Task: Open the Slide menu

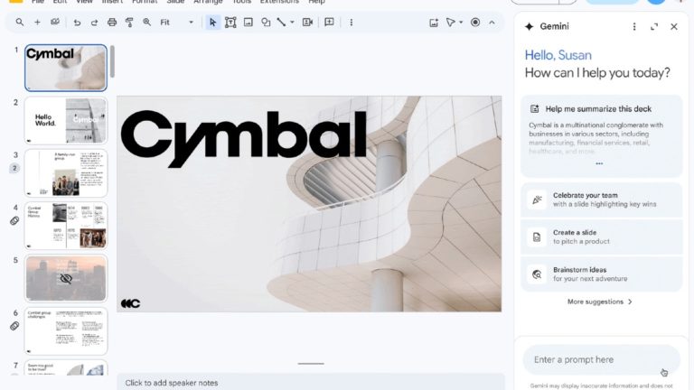Action: coord(175,2)
